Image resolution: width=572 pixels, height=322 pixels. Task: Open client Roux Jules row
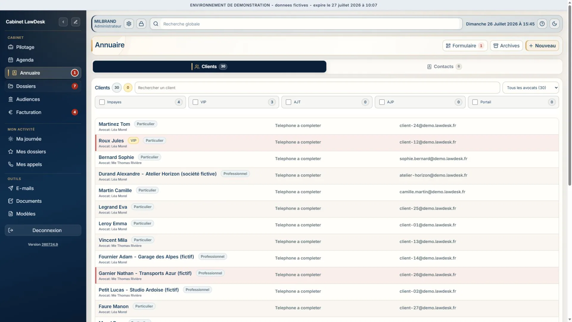[327, 143]
